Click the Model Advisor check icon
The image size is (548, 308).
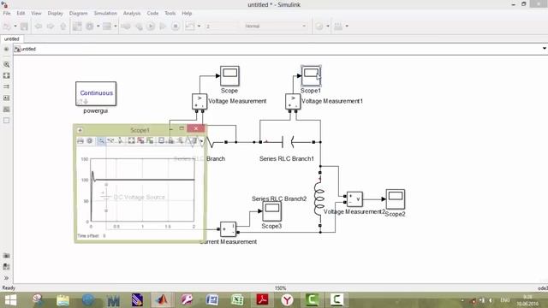click(319, 27)
